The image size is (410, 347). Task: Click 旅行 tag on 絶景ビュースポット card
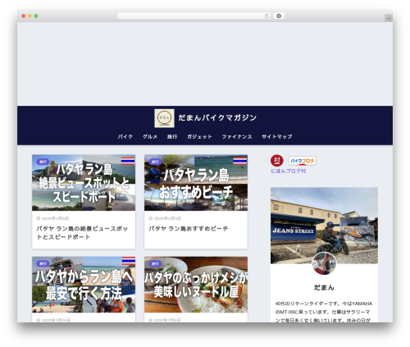tap(43, 162)
